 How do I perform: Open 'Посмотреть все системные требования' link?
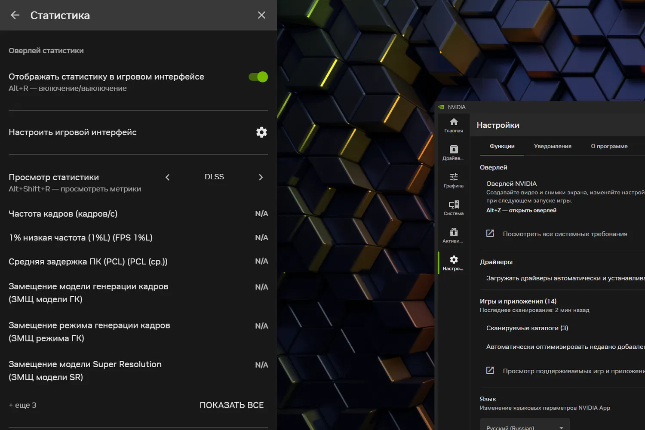click(x=565, y=234)
